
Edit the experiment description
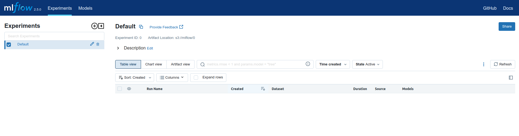[150, 48]
